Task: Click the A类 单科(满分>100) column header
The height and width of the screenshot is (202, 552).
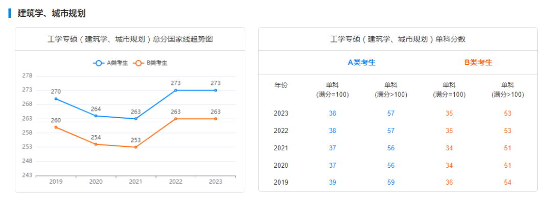Action: point(391,90)
